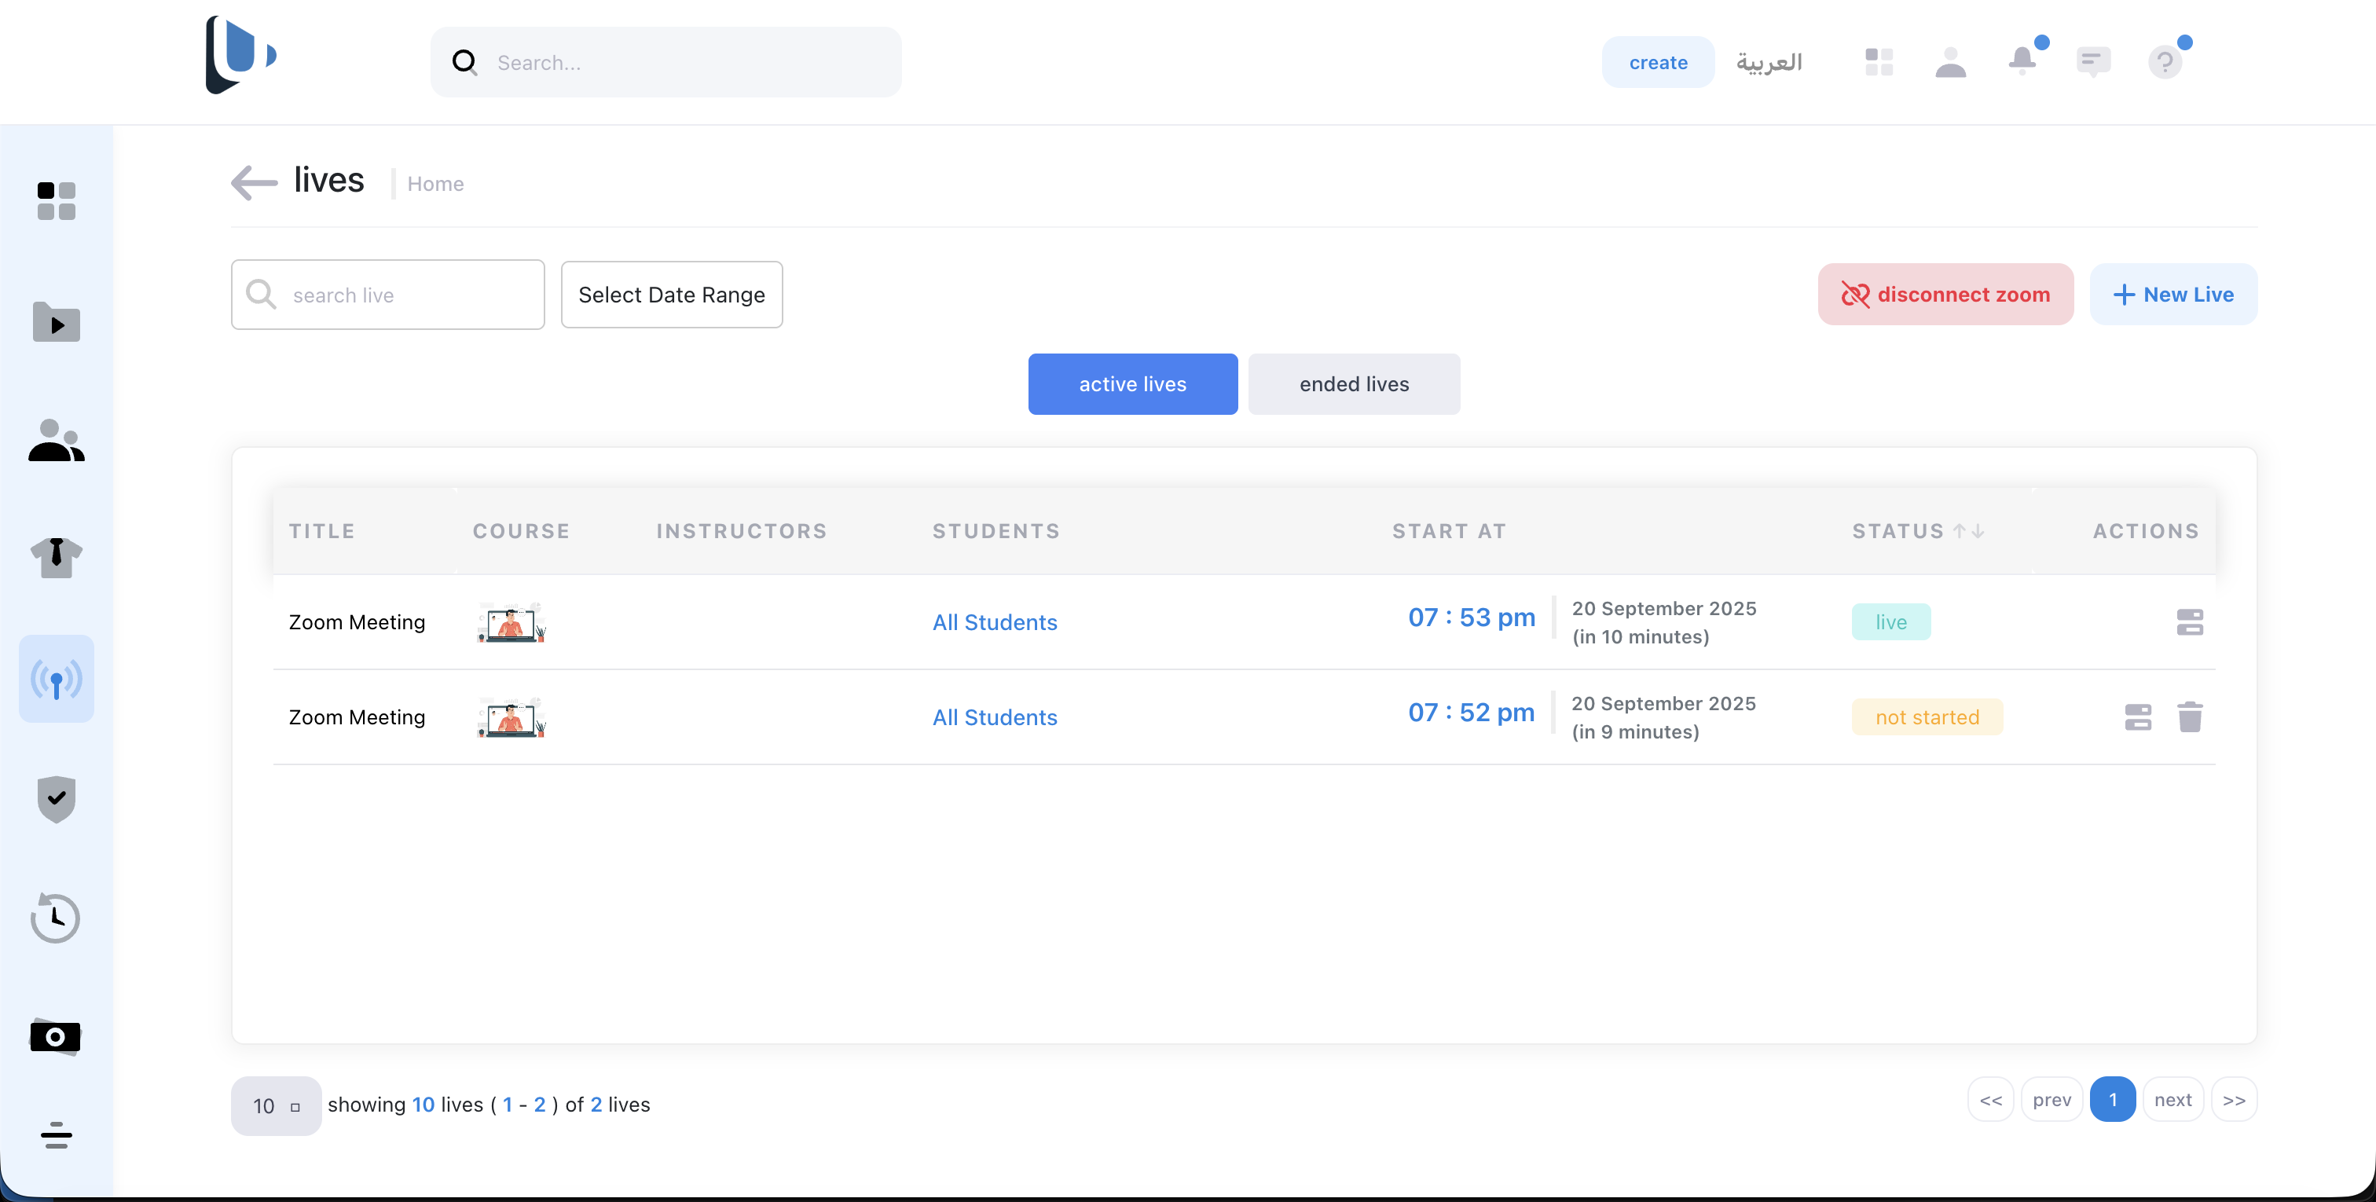Viewport: 2376px width, 1202px height.
Task: Click the not started status badge
Action: 1927,718
